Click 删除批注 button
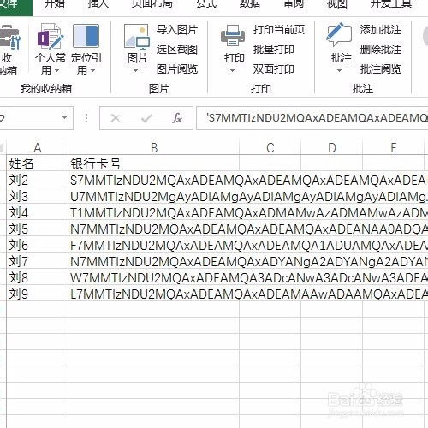The width and height of the screenshot is (428, 428). tap(381, 50)
